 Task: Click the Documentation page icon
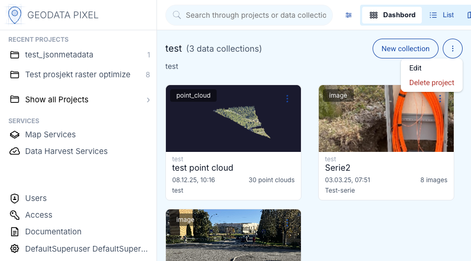tap(15, 232)
